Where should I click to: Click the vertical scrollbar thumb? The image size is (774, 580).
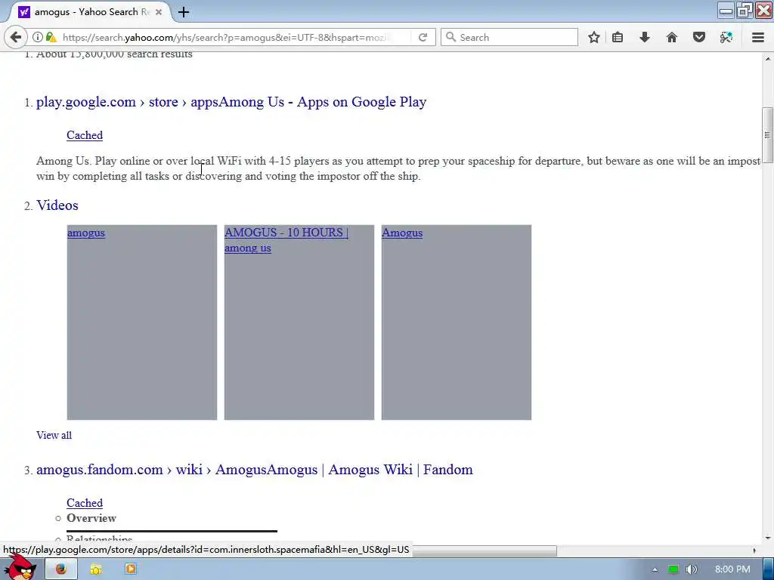click(x=768, y=134)
